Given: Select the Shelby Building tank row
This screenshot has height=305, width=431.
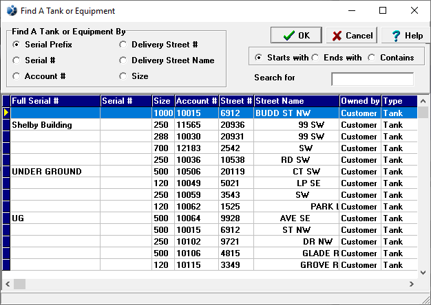Looking at the screenshot, I should coord(55,125).
